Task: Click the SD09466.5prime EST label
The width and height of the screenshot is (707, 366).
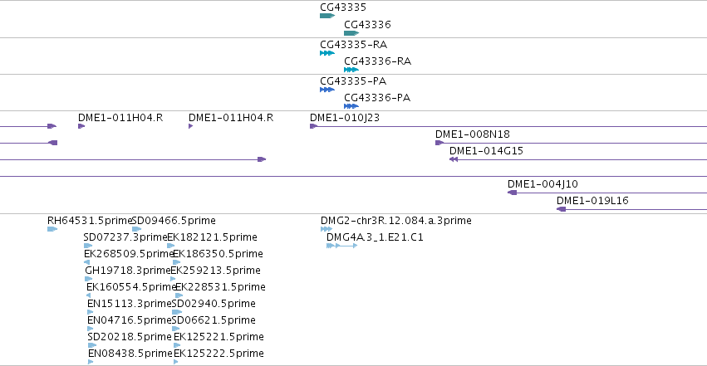Action: pos(174,221)
